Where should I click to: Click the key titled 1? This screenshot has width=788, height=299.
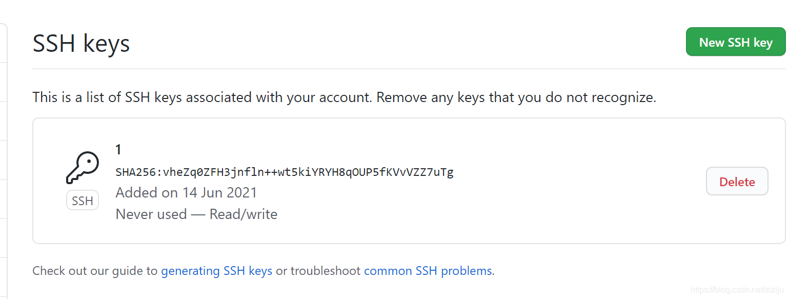click(118, 149)
